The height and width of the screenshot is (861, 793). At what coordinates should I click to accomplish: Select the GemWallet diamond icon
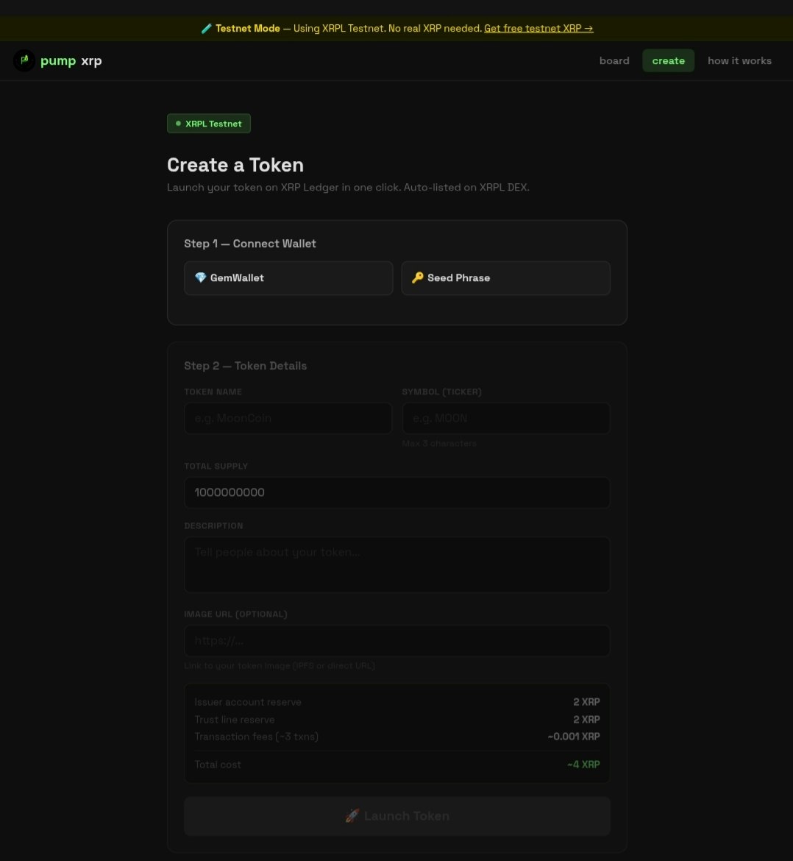pos(200,277)
